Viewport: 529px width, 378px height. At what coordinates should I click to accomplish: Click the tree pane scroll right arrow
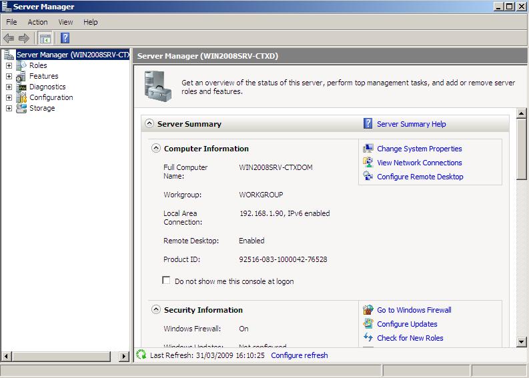tap(124, 356)
